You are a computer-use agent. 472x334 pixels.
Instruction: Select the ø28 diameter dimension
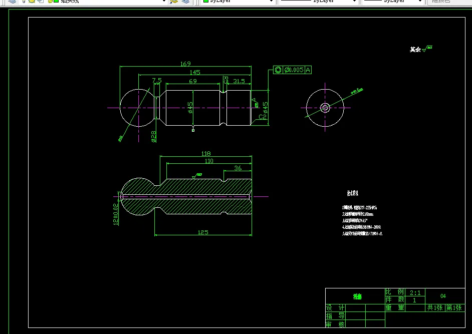tap(153, 136)
